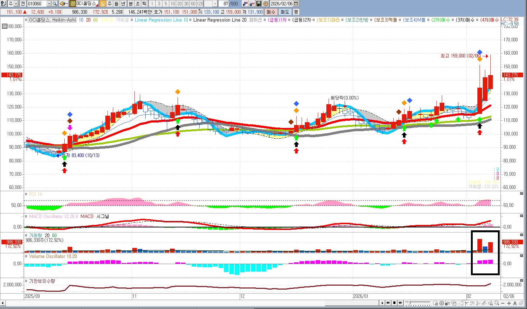Select the 초 (second) period toggle

tap(138, 4)
